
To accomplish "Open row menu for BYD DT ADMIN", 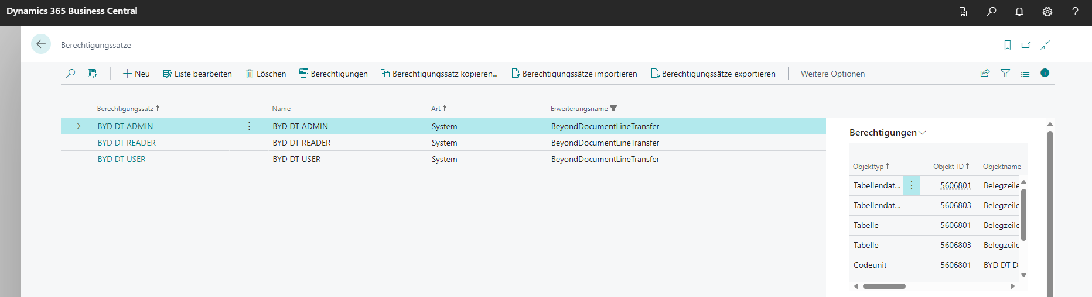I will [249, 126].
